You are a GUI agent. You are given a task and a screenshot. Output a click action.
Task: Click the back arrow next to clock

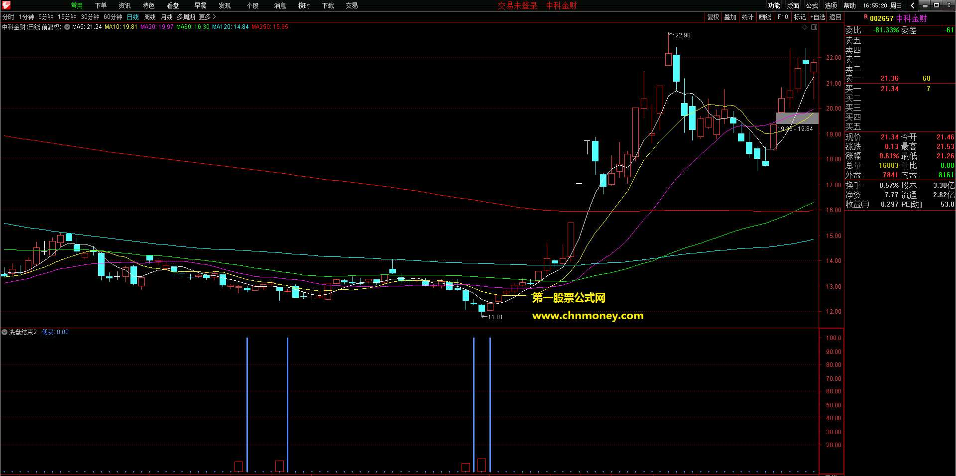pyautogui.click(x=912, y=5)
